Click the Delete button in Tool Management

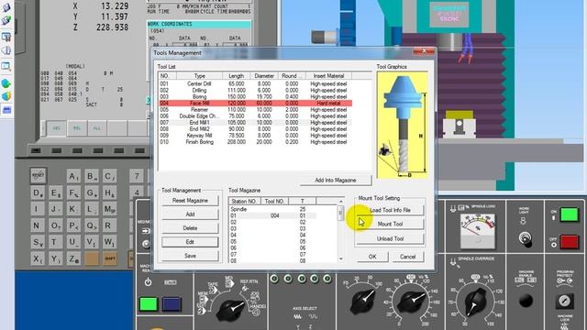tap(190, 228)
